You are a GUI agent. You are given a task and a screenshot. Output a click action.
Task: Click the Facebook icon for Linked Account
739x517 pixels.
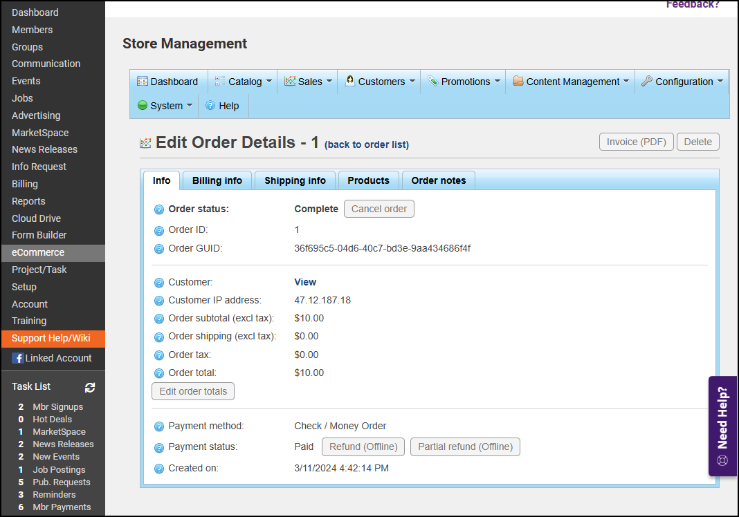coord(18,358)
